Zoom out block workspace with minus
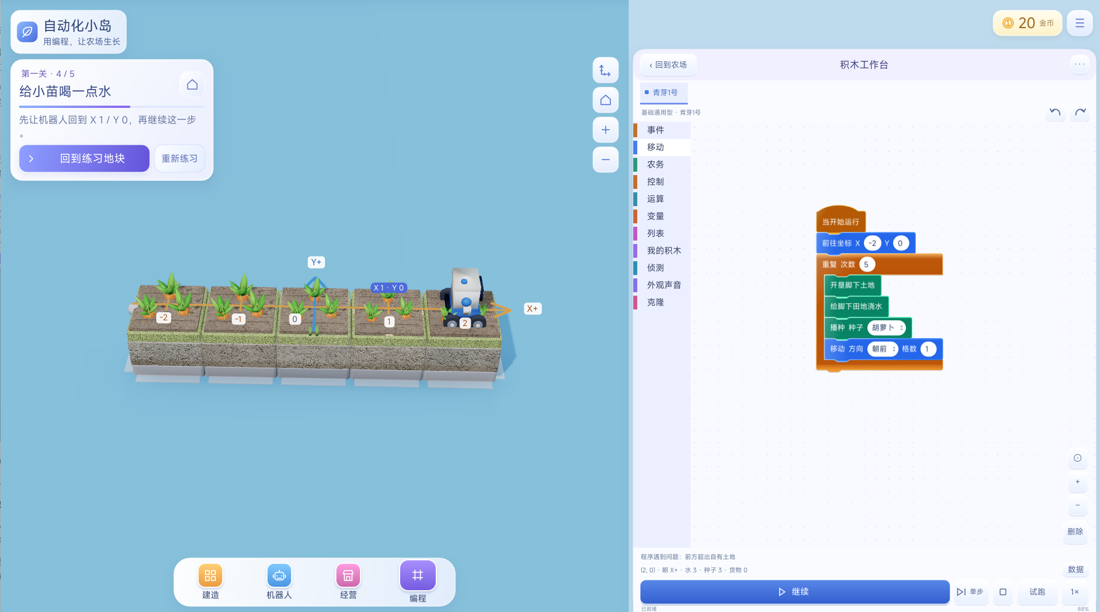The image size is (1100, 612). tap(1078, 505)
